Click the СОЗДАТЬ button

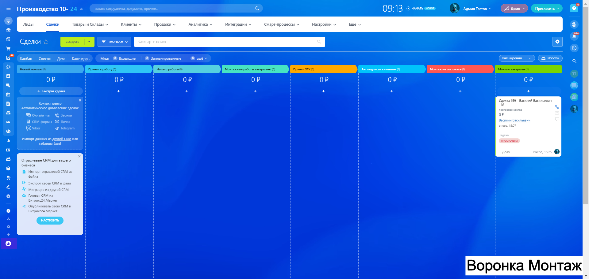point(73,42)
